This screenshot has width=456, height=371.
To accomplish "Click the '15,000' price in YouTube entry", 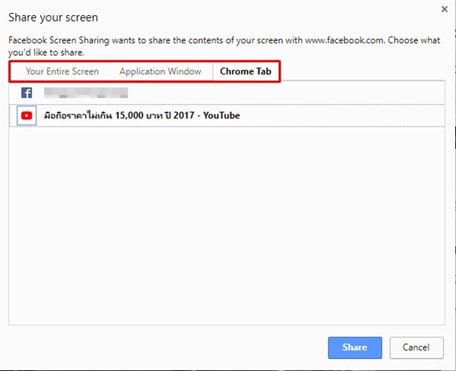I will tap(129, 115).
